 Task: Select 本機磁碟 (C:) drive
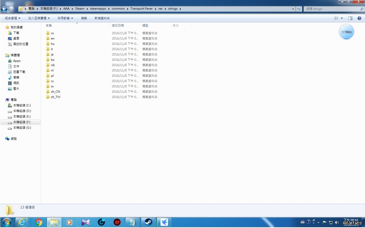22,105
